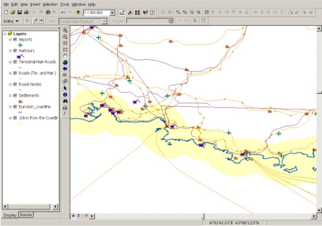Select the Identify info tool
The height and width of the screenshot is (226, 322).
[x=65, y=94]
